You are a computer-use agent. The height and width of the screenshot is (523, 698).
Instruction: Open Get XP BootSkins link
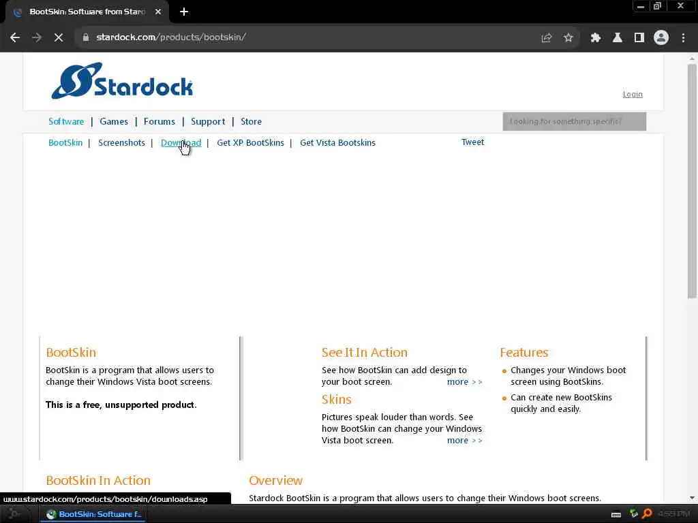click(x=250, y=143)
